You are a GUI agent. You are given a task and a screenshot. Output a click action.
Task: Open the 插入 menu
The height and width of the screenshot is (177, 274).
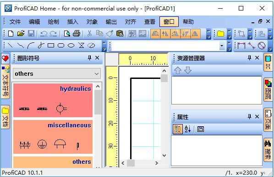73,22
